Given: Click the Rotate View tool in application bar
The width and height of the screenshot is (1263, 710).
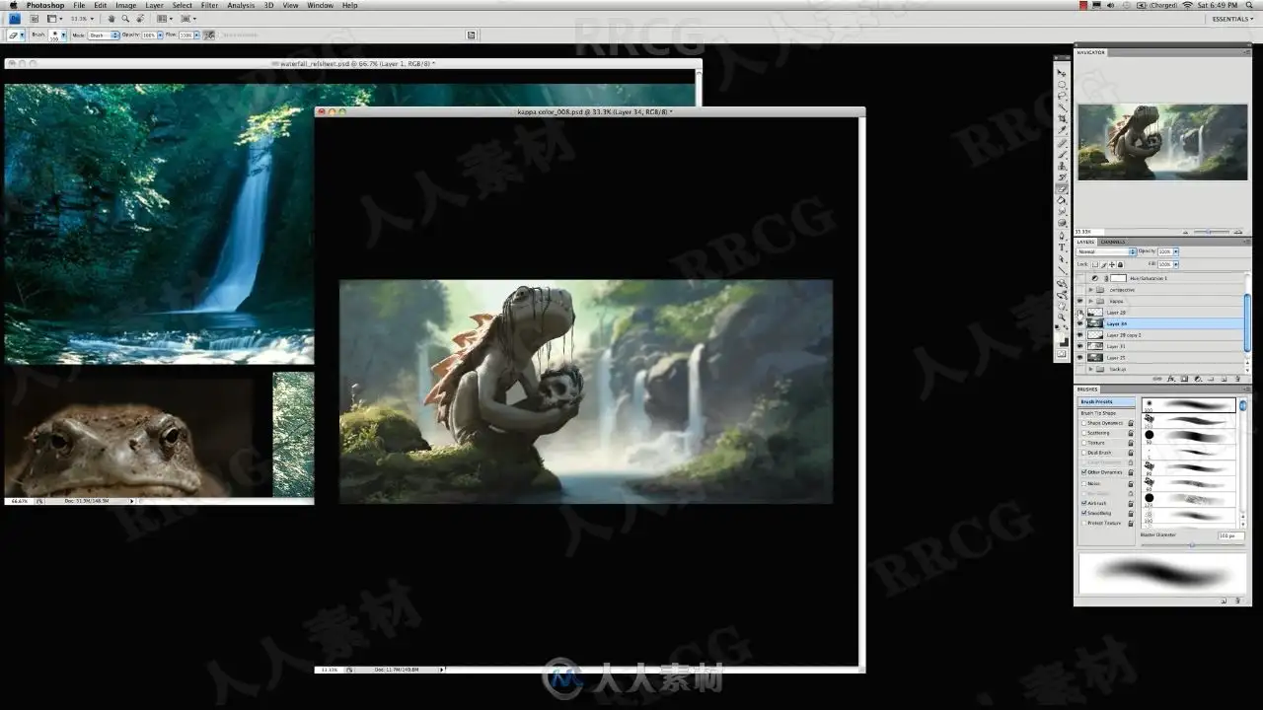Looking at the screenshot, I should [x=140, y=19].
